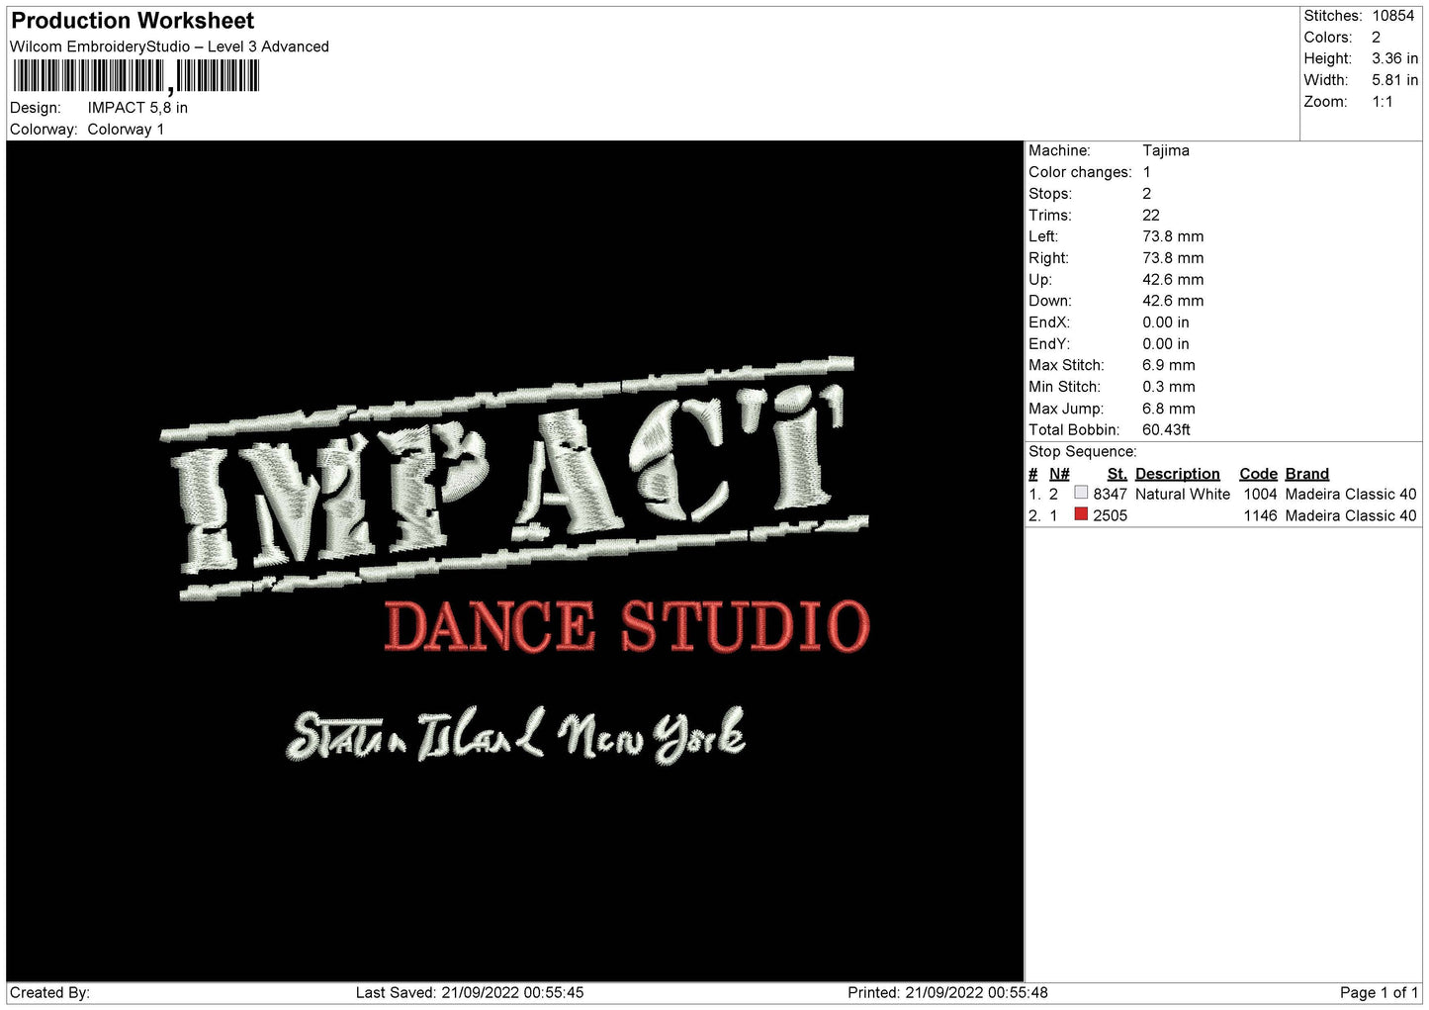The height and width of the screenshot is (1010, 1429).
Task: Click the IMPACT embroidery design preview
Action: 514,561
